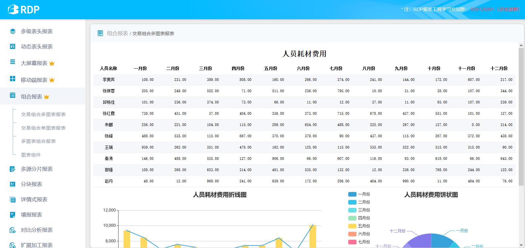Click the RDP logo icon
The height and width of the screenshot is (248, 525).
[13, 9]
